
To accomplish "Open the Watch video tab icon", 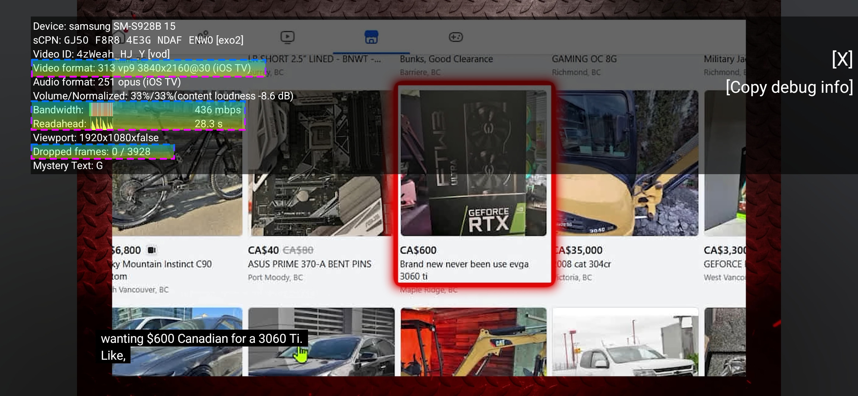I will (x=287, y=37).
